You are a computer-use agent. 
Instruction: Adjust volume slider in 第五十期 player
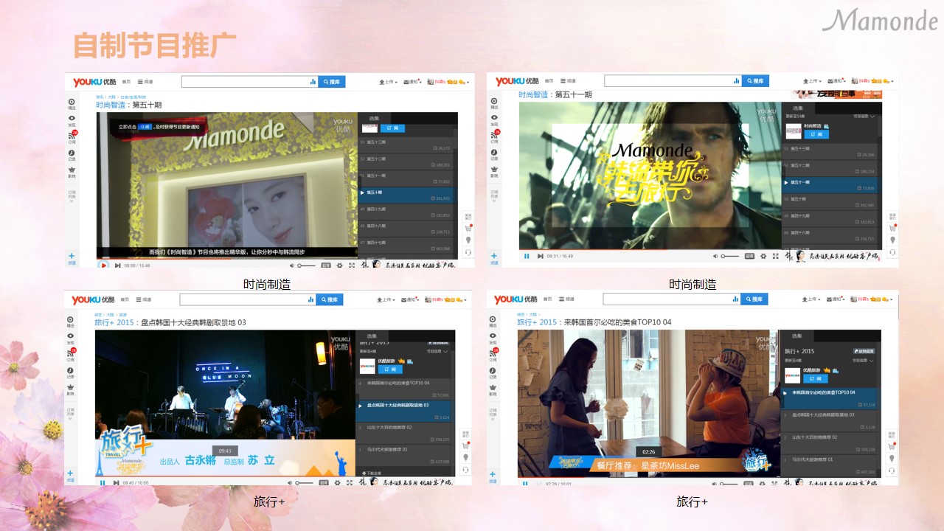coord(306,265)
